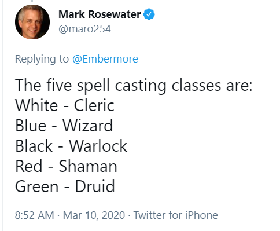The height and width of the screenshot is (231, 280).
Task: Click the line 'The five spell casting classes are:'
Action: [134, 85]
